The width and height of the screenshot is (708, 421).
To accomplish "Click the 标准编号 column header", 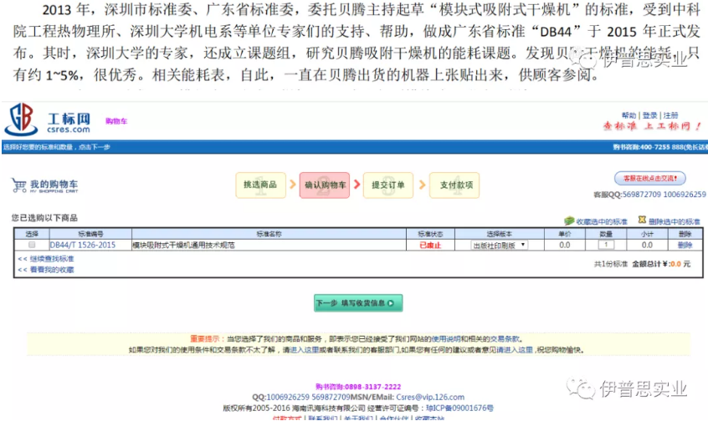I will click(90, 234).
